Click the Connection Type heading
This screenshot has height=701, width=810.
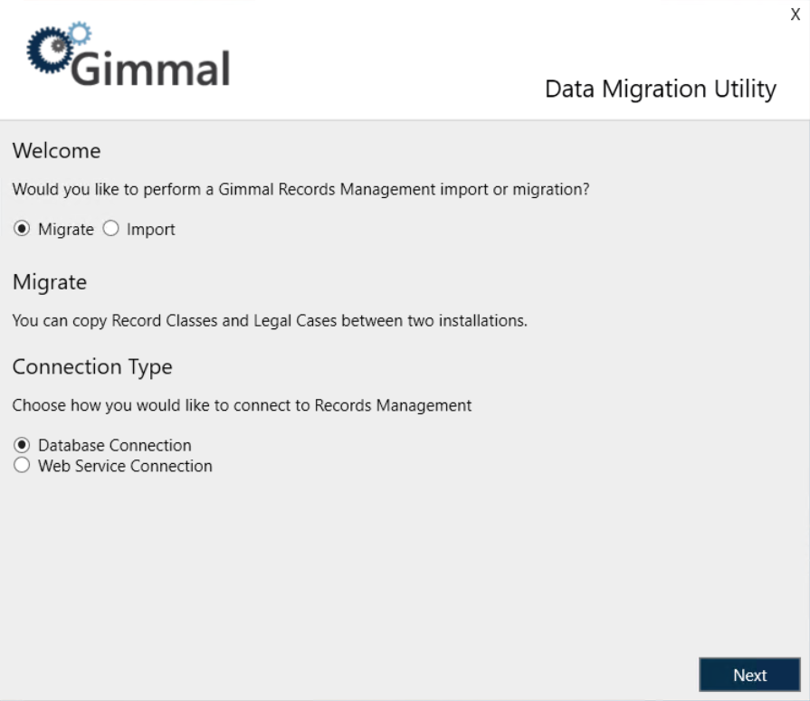(91, 367)
